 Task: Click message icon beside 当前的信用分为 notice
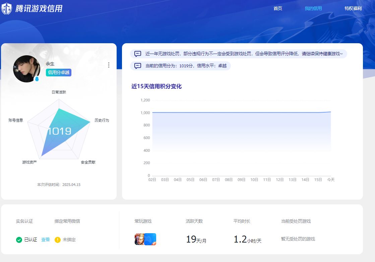pyautogui.click(x=137, y=66)
